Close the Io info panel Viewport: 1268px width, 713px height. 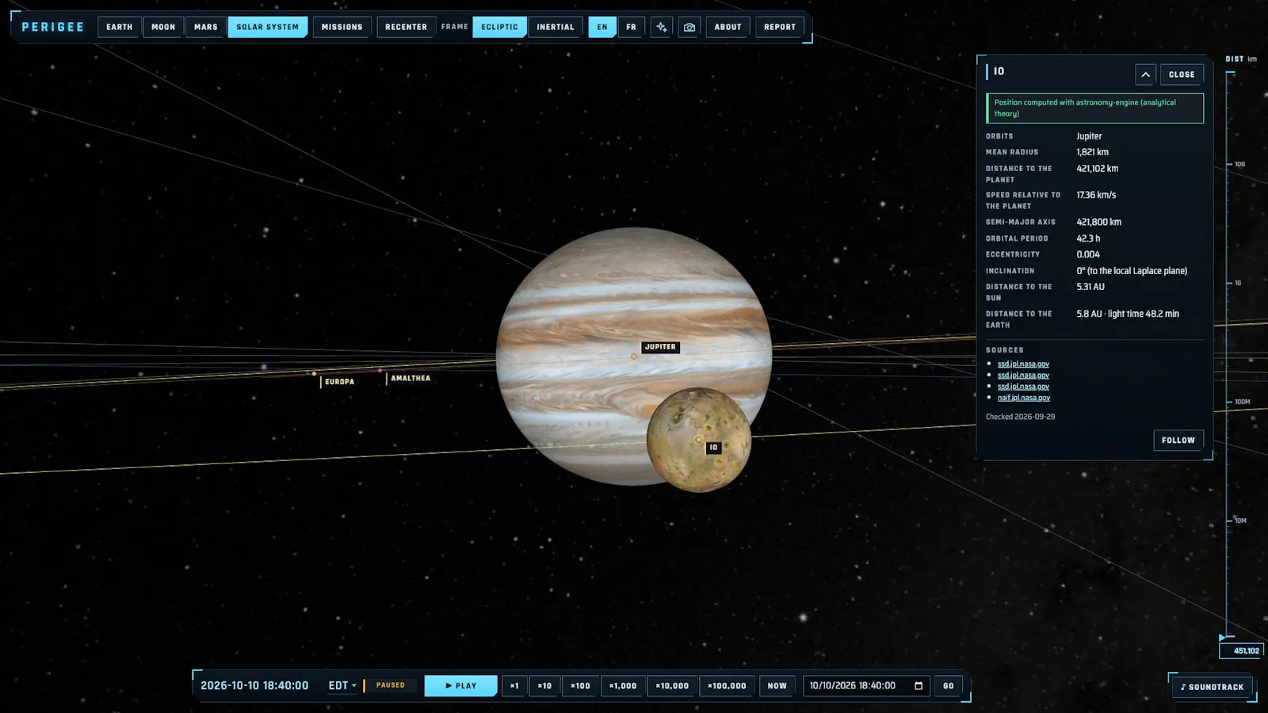coord(1182,74)
